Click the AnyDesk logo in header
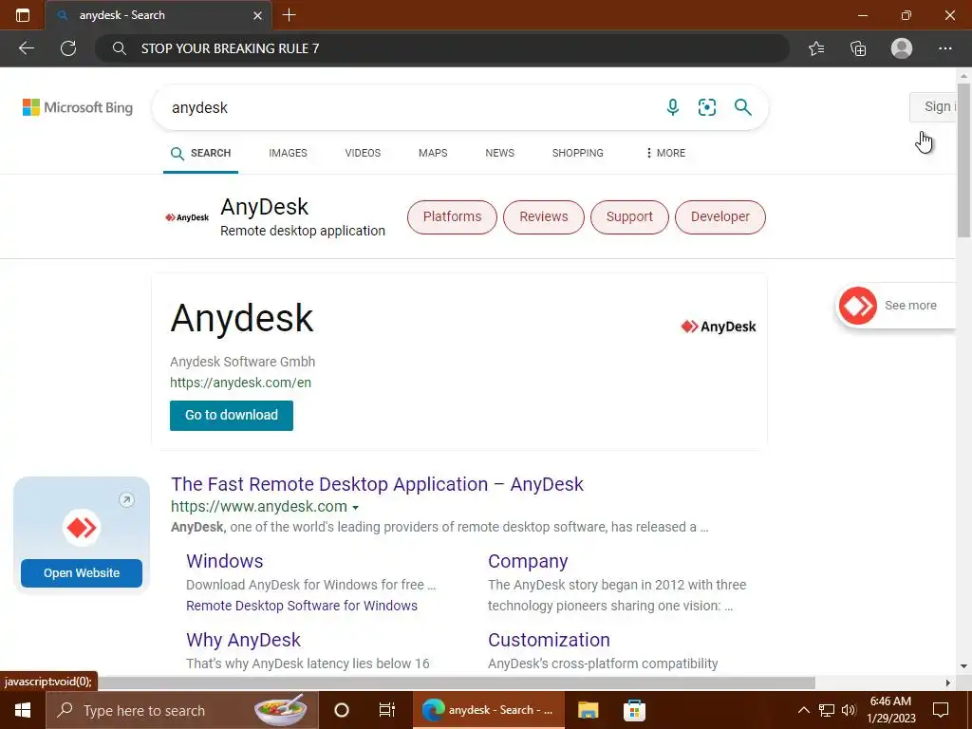The image size is (972, 729). (187, 217)
